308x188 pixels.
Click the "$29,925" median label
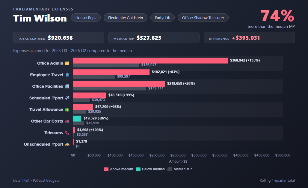[94, 111]
